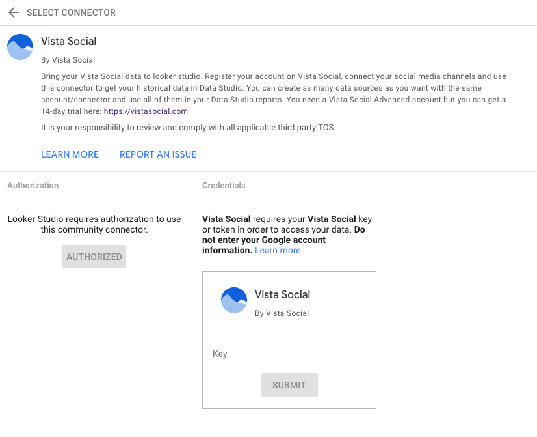The height and width of the screenshot is (437, 537).
Task: Click 'Looker Studio requires authorization' text
Action: point(94,224)
